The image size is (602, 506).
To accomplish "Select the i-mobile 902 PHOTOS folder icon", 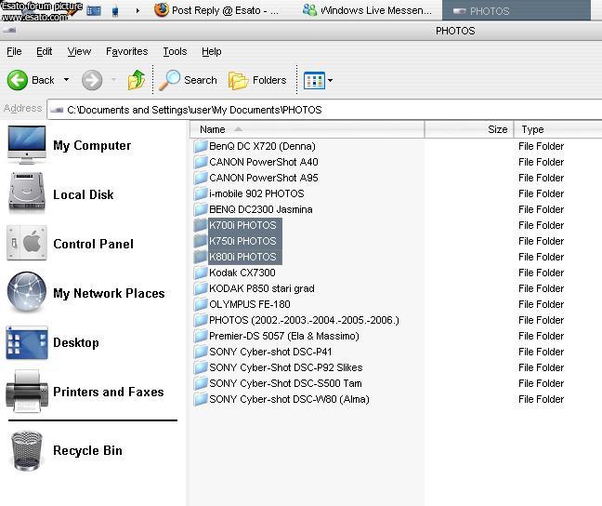I will tap(201, 193).
